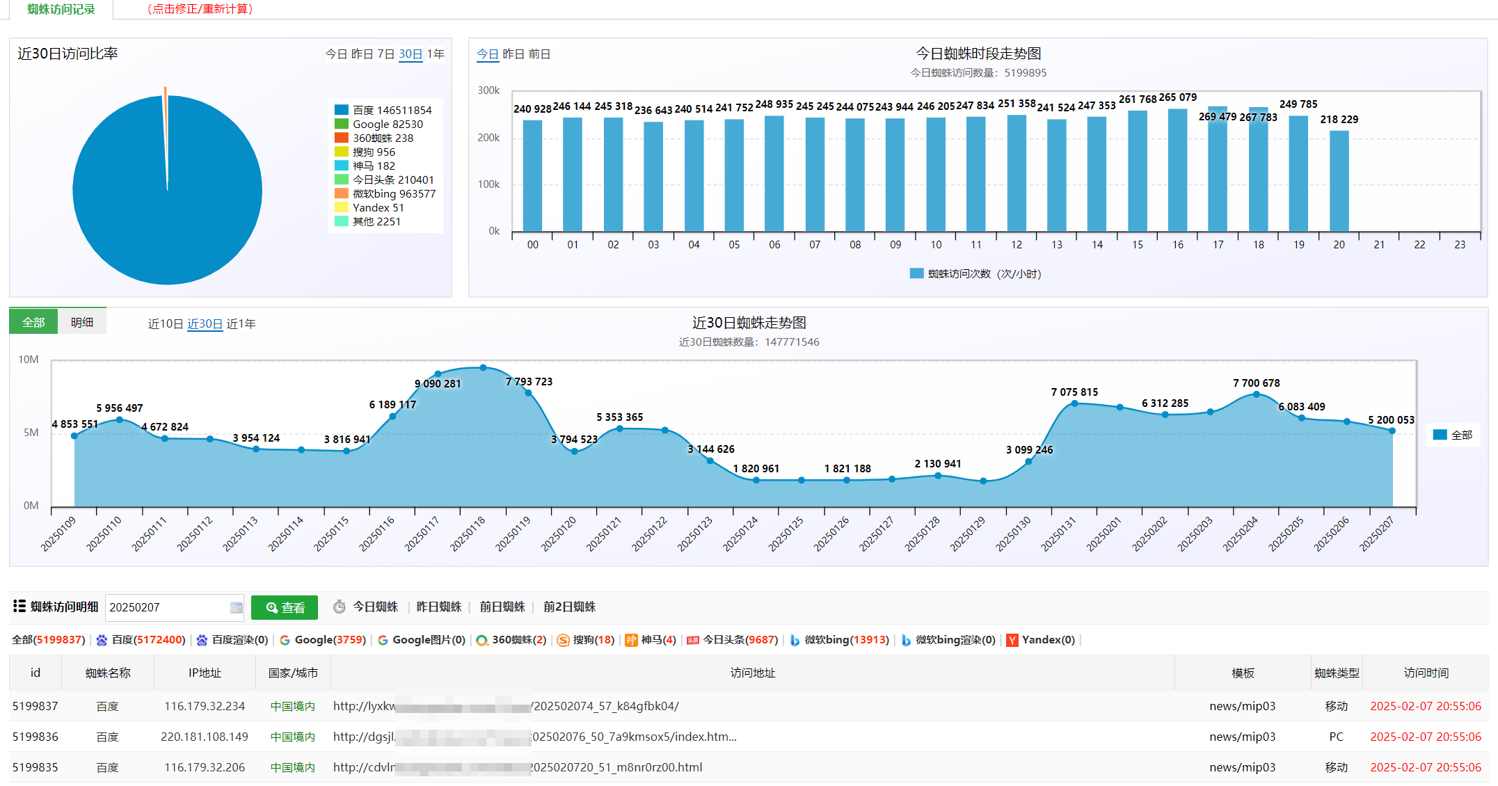
Task: Click the red 今日头条 icon
Action: 693,640
